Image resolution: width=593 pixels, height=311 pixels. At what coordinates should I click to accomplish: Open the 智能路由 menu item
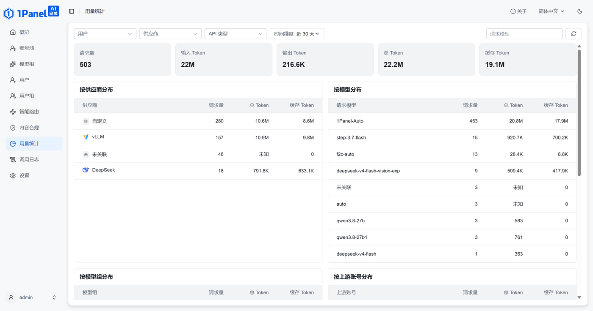[34, 112]
